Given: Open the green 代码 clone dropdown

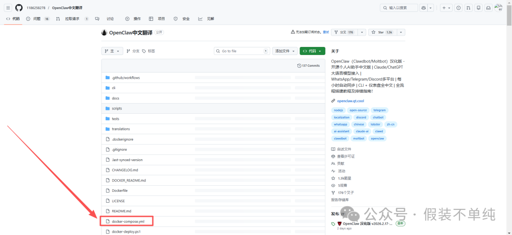Looking at the screenshot, I should tap(312, 51).
